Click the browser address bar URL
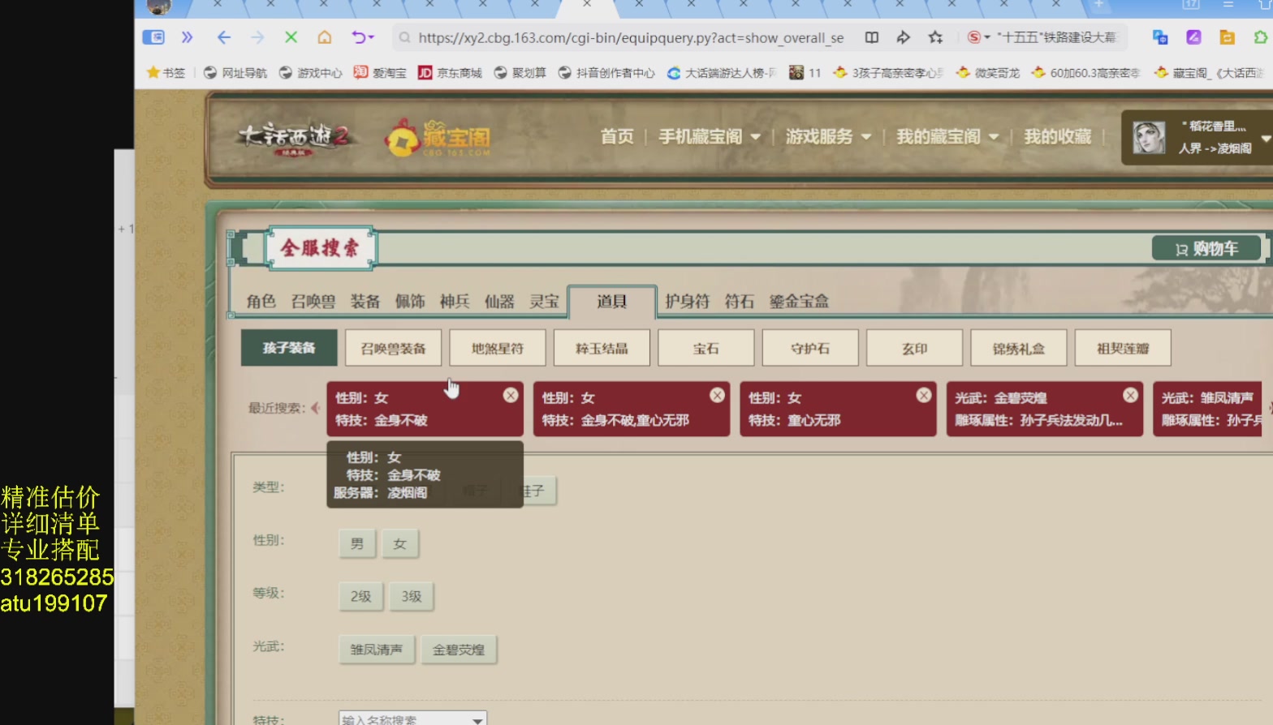The height and width of the screenshot is (725, 1273). tap(631, 37)
